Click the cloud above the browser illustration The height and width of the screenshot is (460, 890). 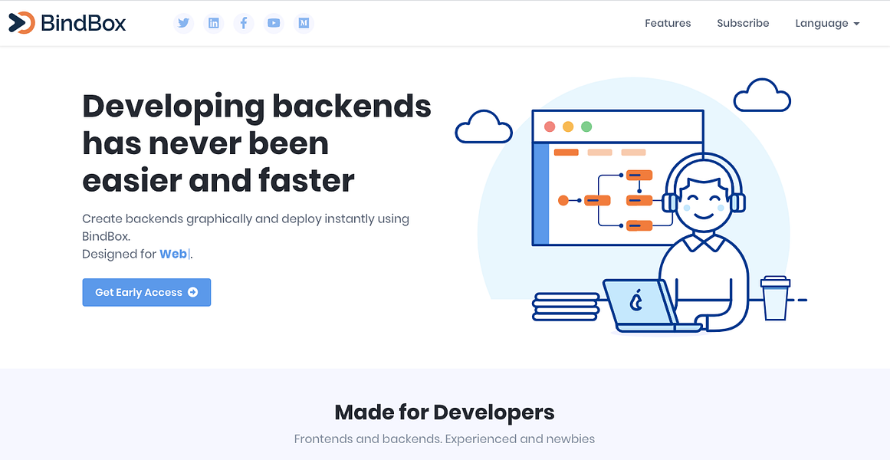(x=762, y=95)
